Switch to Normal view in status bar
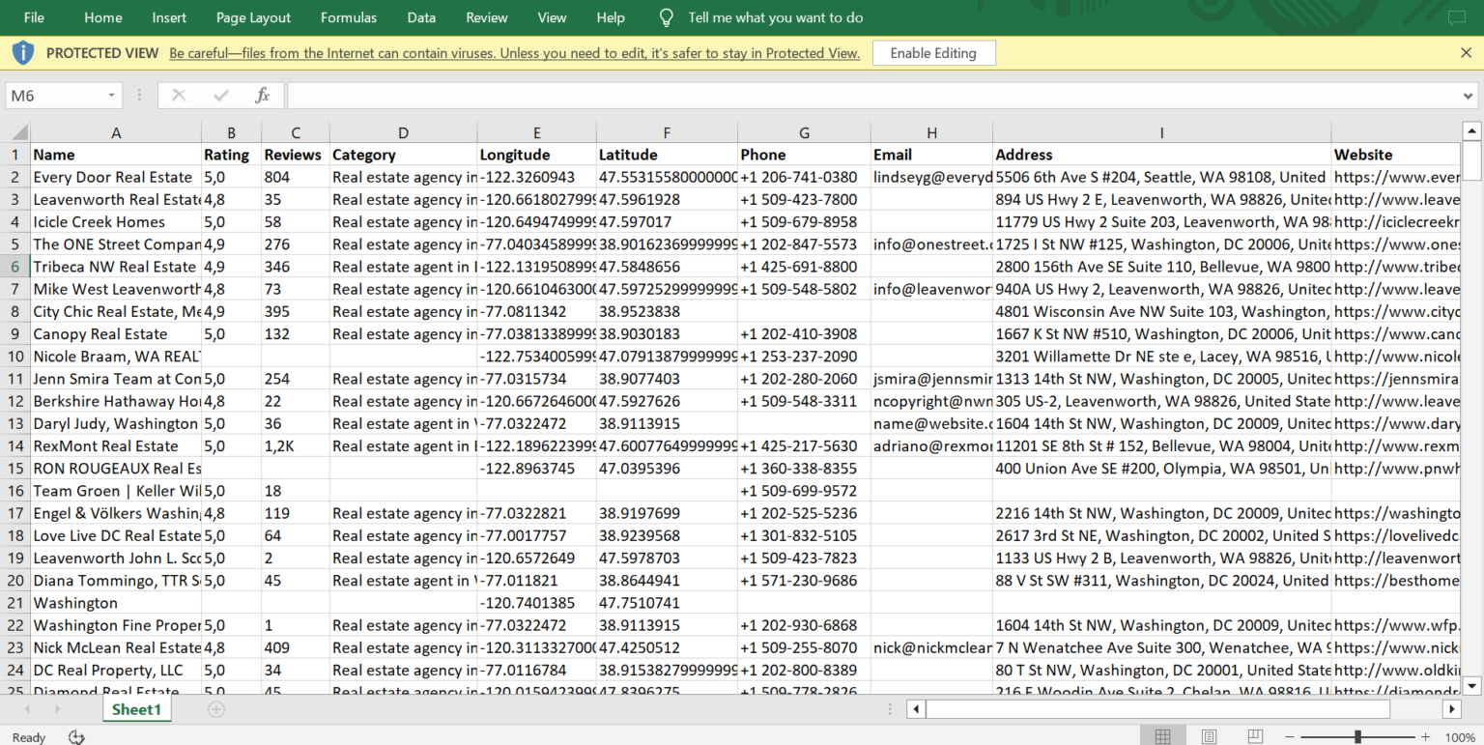 pyautogui.click(x=1164, y=736)
